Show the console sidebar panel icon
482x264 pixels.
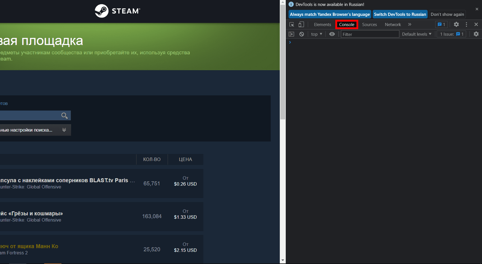(x=291, y=34)
